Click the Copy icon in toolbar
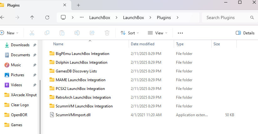This screenshot has width=258, height=134. (47, 33)
